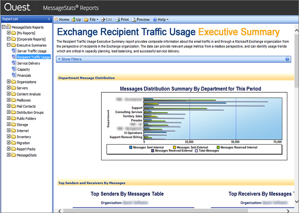Click the Organizations folder icon

coord(13,82)
